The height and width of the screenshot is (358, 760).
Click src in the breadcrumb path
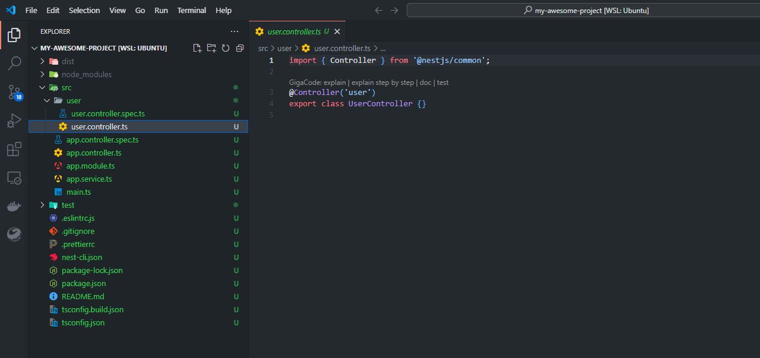click(x=263, y=48)
